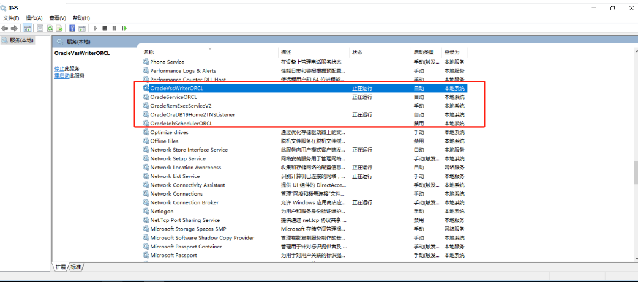Click gear icon of Offline Files row
Image resolution: width=638 pixels, height=282 pixels.
[146, 141]
